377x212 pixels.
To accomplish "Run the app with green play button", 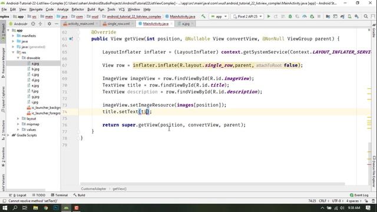I will [x=269, y=16].
